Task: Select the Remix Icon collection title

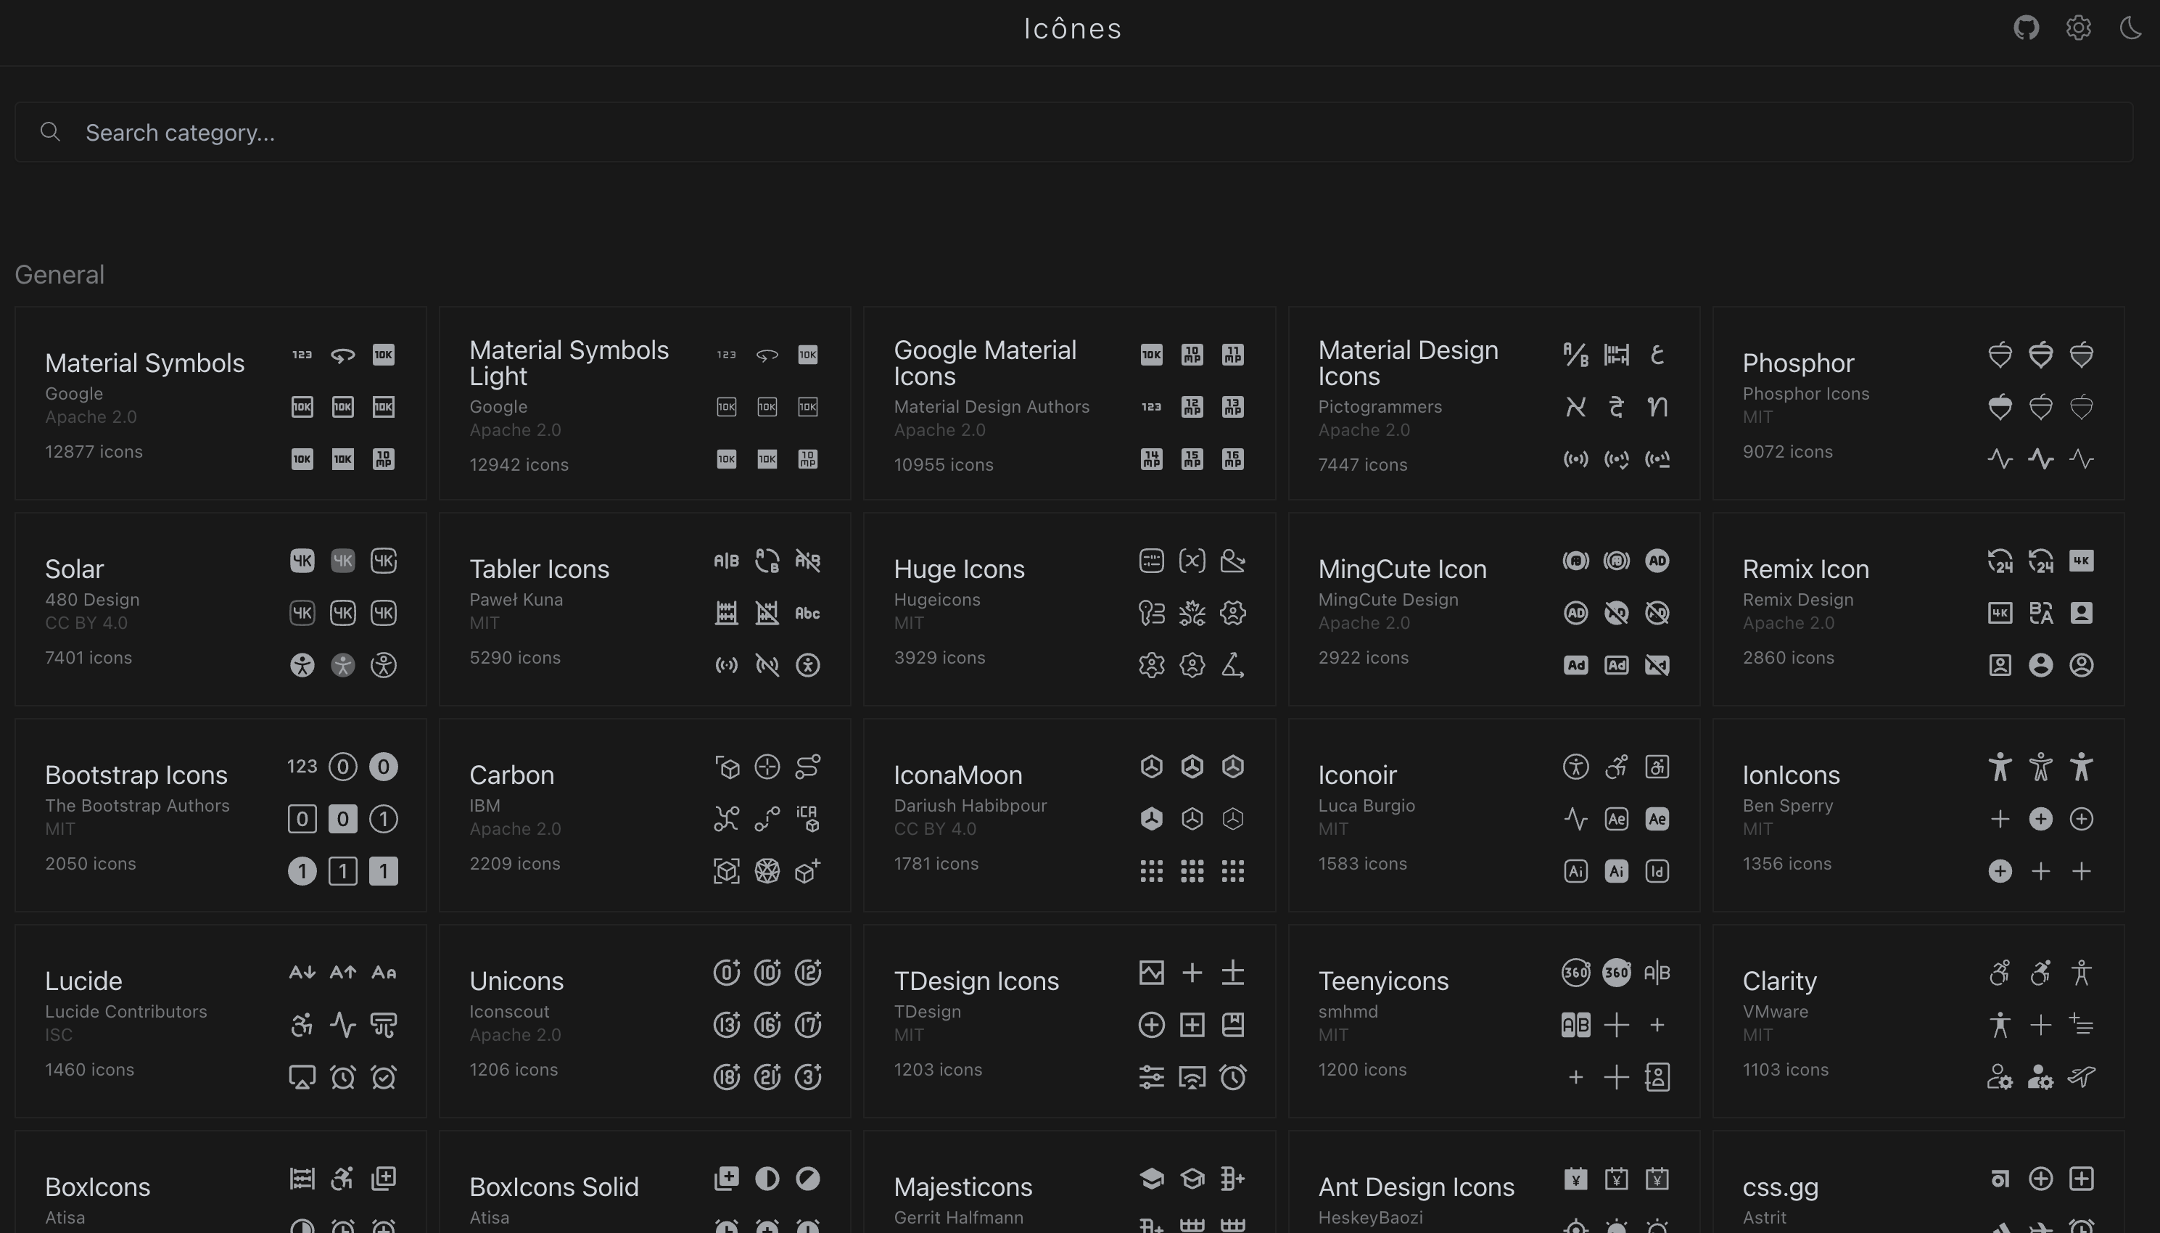Action: pos(1805,569)
